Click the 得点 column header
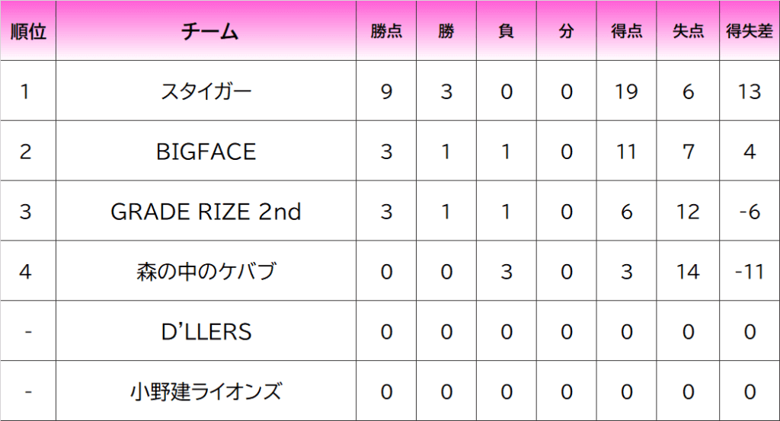780x421 pixels. 626,30
